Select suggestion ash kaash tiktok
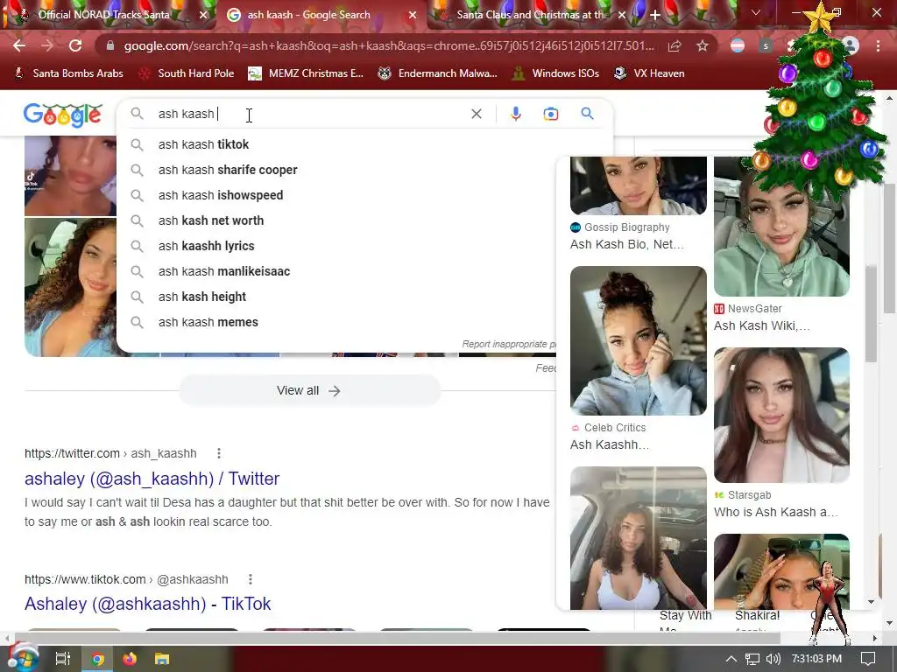Image resolution: width=897 pixels, height=672 pixels. (x=364, y=144)
